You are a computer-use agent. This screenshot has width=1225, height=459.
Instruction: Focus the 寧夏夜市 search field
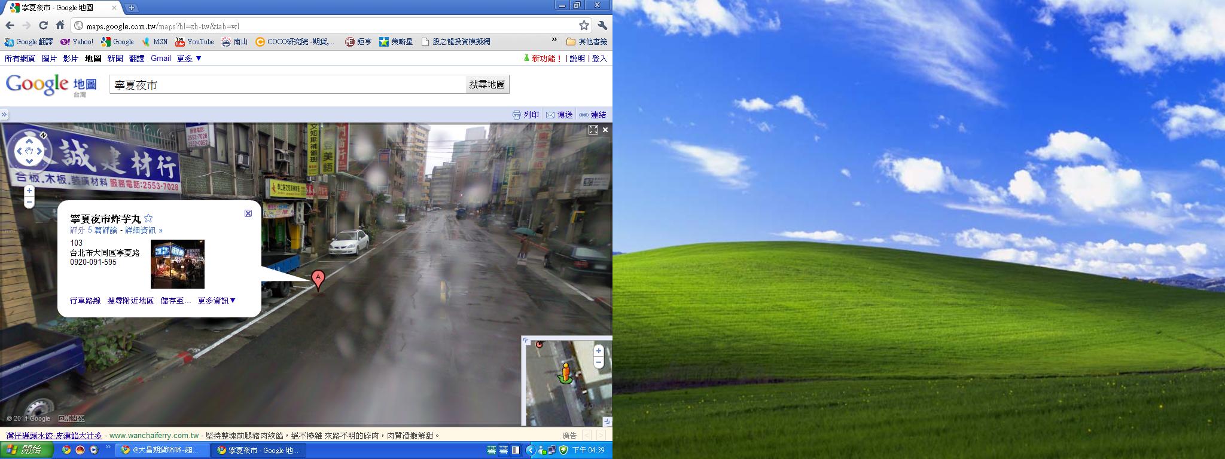tap(288, 85)
